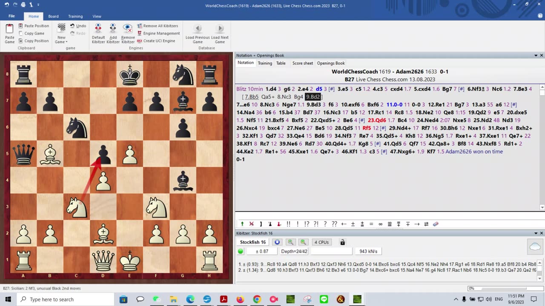Click Create UCI Engine

tap(156, 41)
